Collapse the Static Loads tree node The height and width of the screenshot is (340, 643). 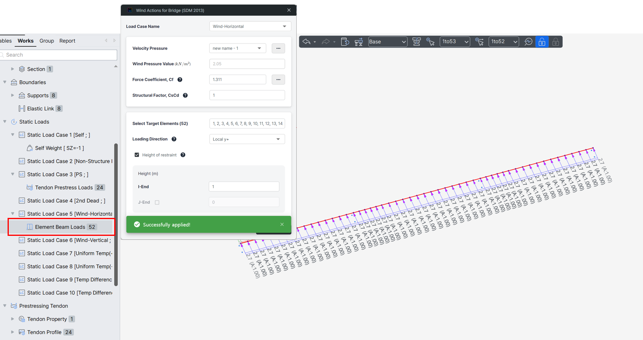[x=5, y=122]
